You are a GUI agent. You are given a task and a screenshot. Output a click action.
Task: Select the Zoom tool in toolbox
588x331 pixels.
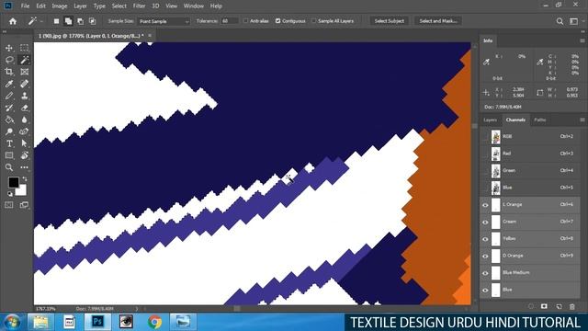(x=9, y=167)
